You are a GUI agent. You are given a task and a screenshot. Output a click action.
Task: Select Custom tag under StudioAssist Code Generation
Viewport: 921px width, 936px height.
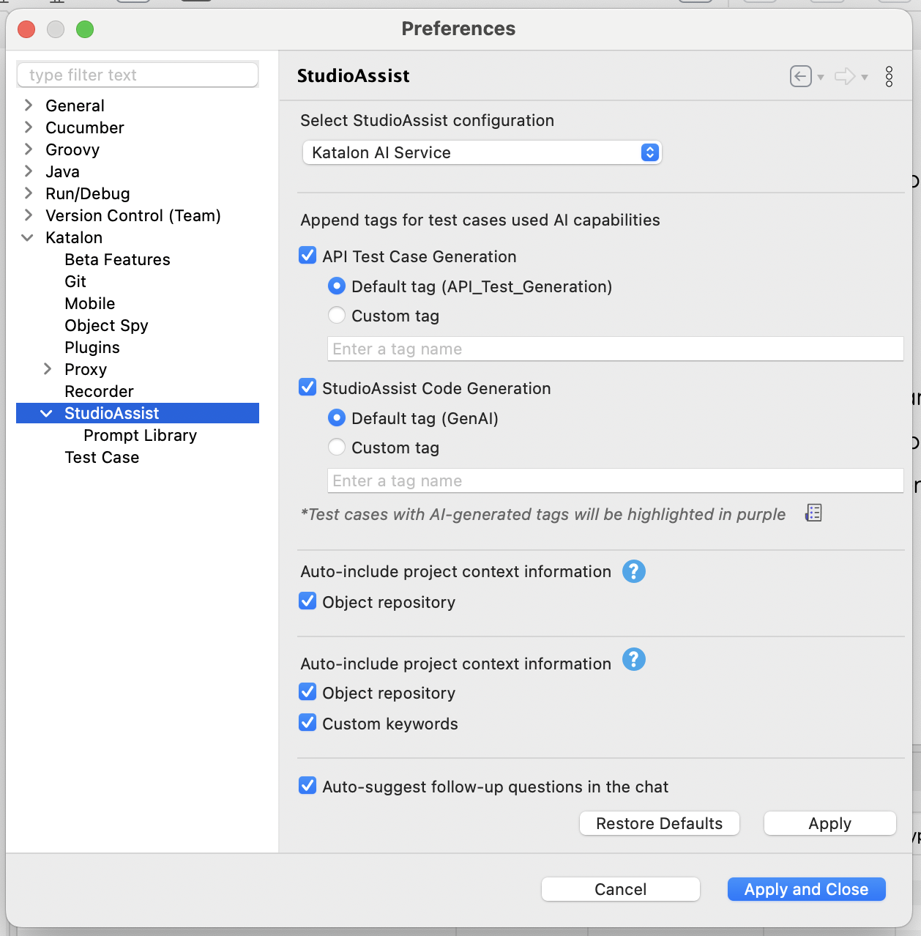[337, 447]
